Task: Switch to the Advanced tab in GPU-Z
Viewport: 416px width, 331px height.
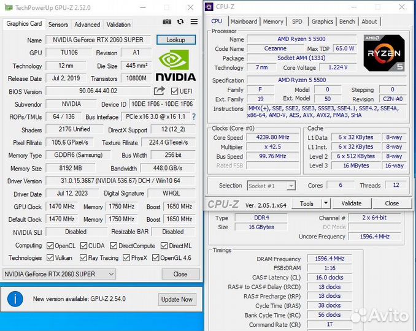Action: click(x=87, y=25)
